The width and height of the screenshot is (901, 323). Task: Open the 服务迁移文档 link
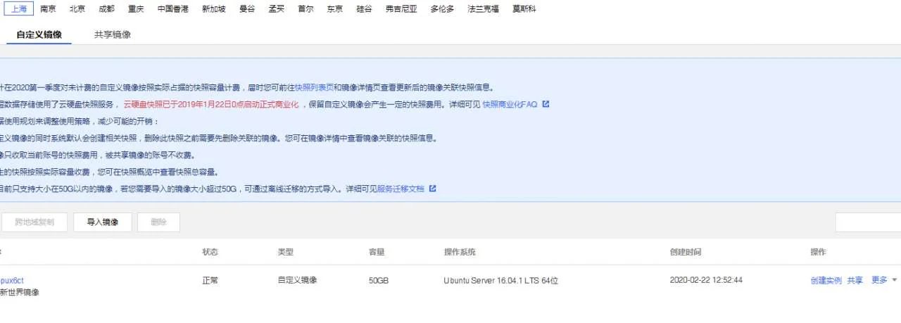(401, 189)
